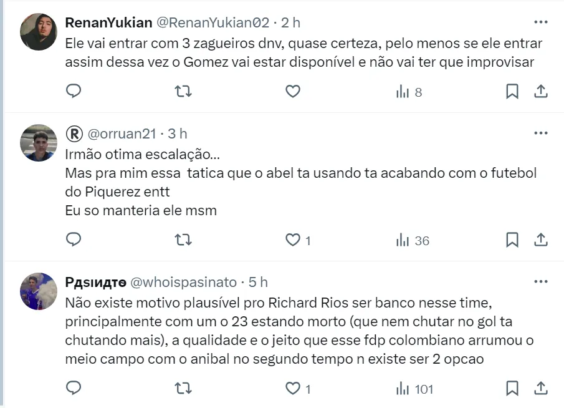Reply to RenanYukian's tweet
The height and width of the screenshot is (408, 564).
[74, 92]
